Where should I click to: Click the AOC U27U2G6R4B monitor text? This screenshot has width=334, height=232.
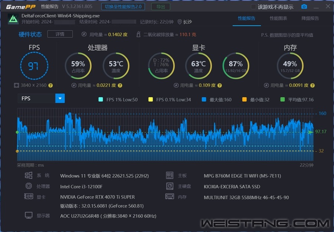(108, 216)
